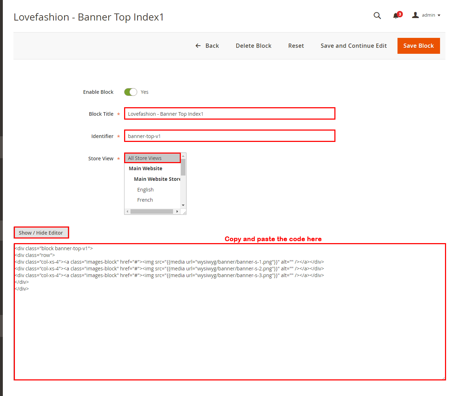
Task: Expand the admin account dropdown arrow
Action: tap(439, 15)
